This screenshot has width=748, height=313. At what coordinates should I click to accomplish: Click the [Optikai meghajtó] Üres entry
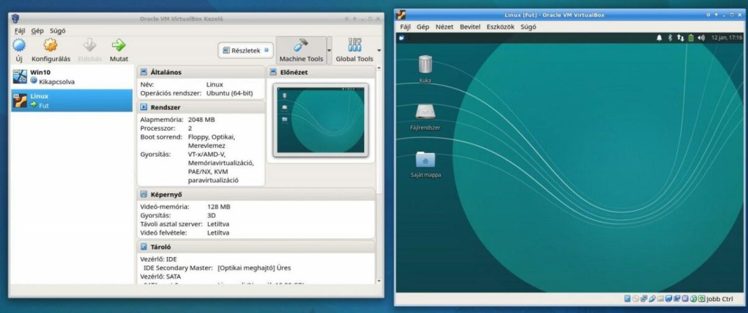point(254,268)
